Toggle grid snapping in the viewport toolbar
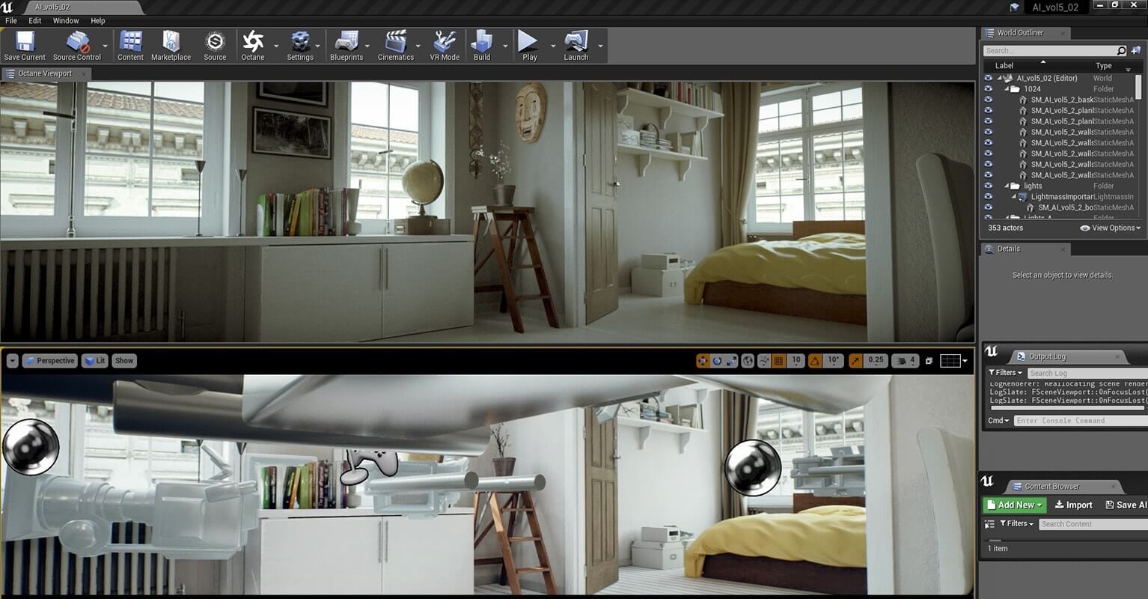Image resolution: width=1148 pixels, height=599 pixels. [x=779, y=361]
